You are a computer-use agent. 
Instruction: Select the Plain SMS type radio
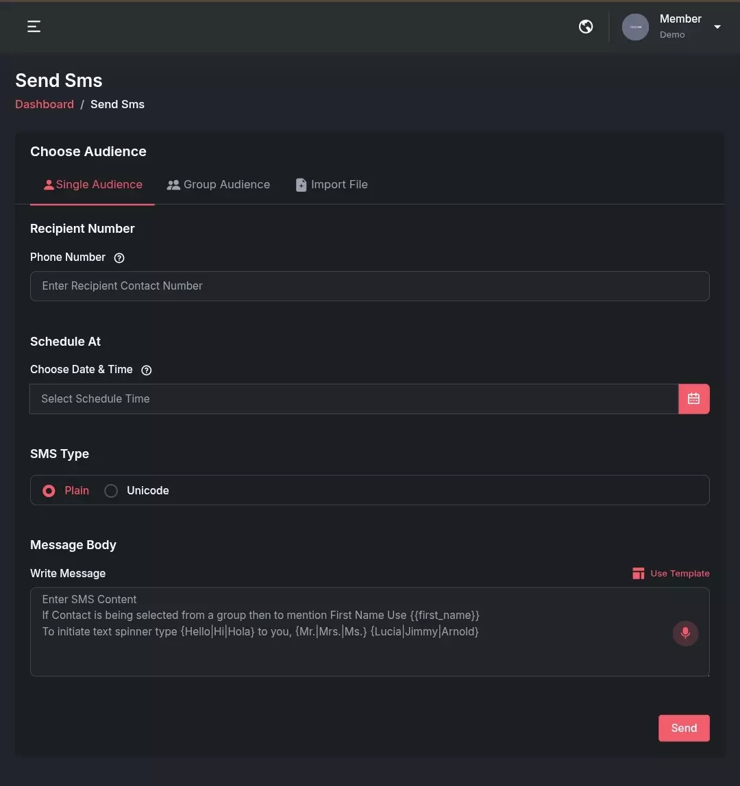click(49, 491)
